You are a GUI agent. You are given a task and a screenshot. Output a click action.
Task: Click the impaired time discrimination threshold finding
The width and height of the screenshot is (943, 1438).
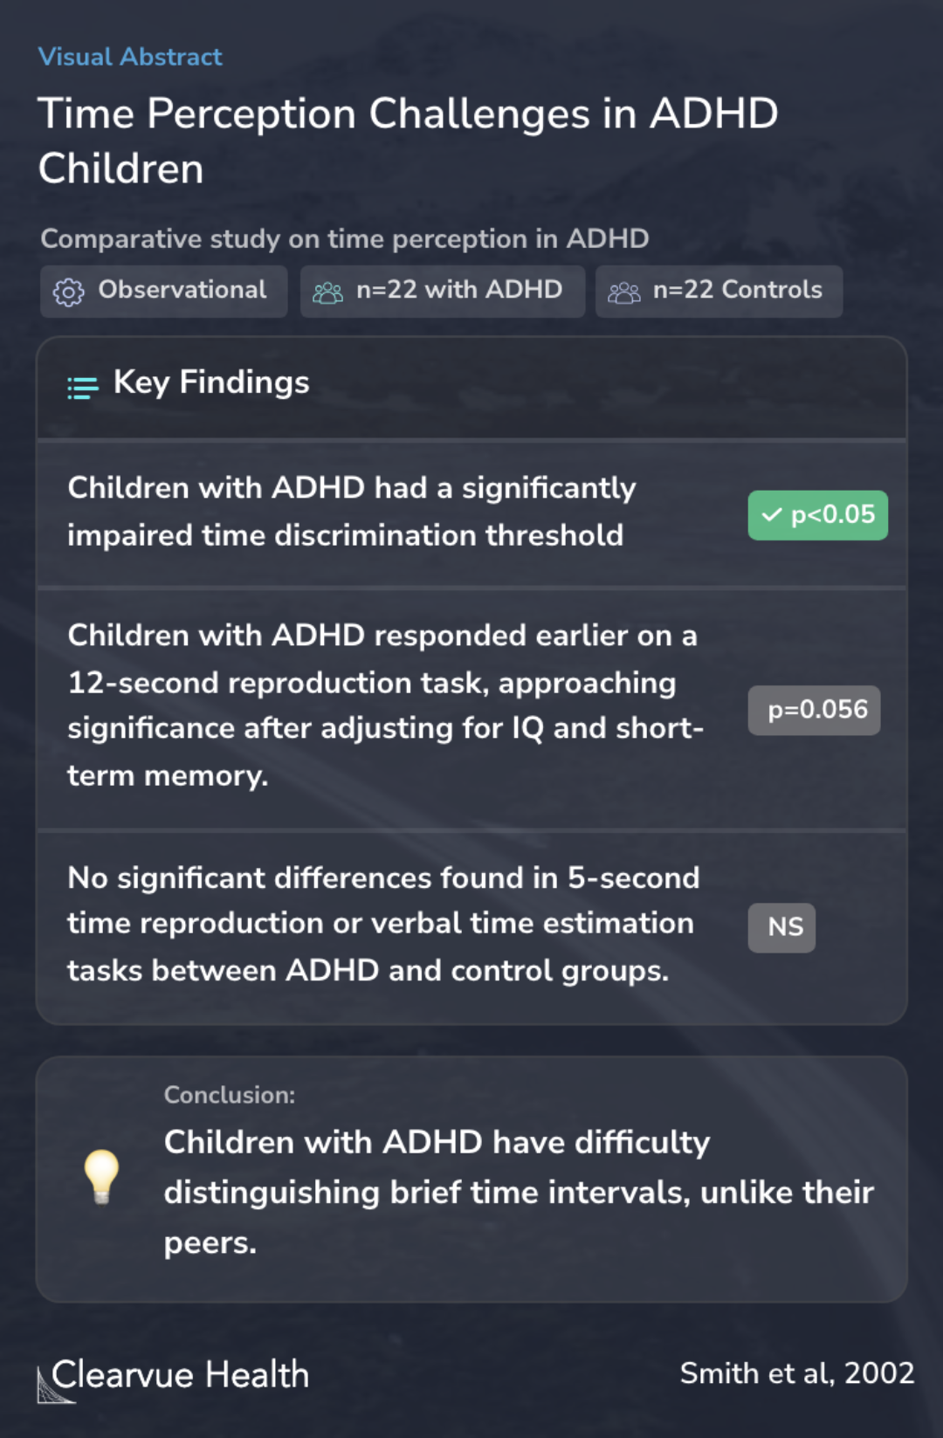coord(352,511)
